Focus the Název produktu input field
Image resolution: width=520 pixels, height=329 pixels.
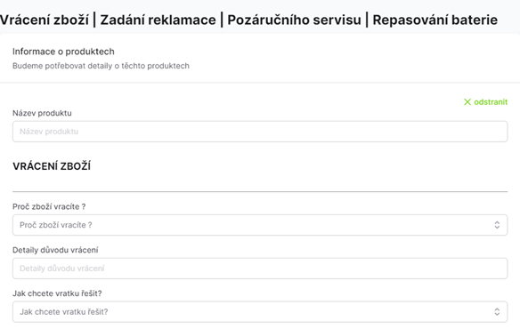click(260, 132)
